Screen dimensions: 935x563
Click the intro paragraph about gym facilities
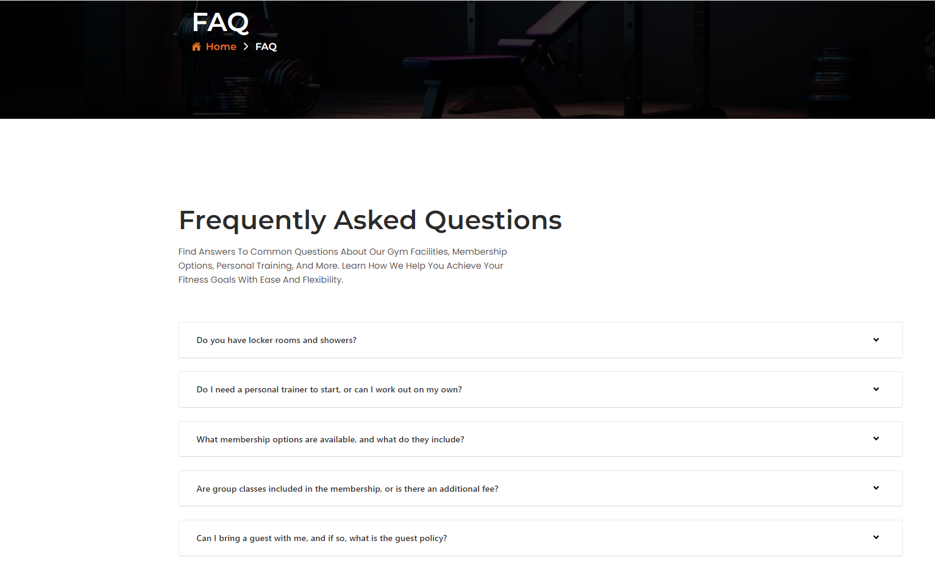coord(342,266)
